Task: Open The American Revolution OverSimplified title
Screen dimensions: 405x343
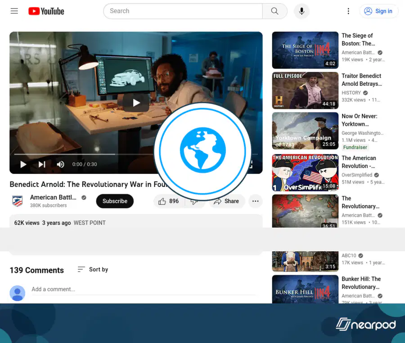Action: point(359,162)
